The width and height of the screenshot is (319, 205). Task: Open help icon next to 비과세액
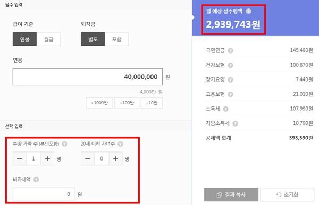[x=36, y=180]
